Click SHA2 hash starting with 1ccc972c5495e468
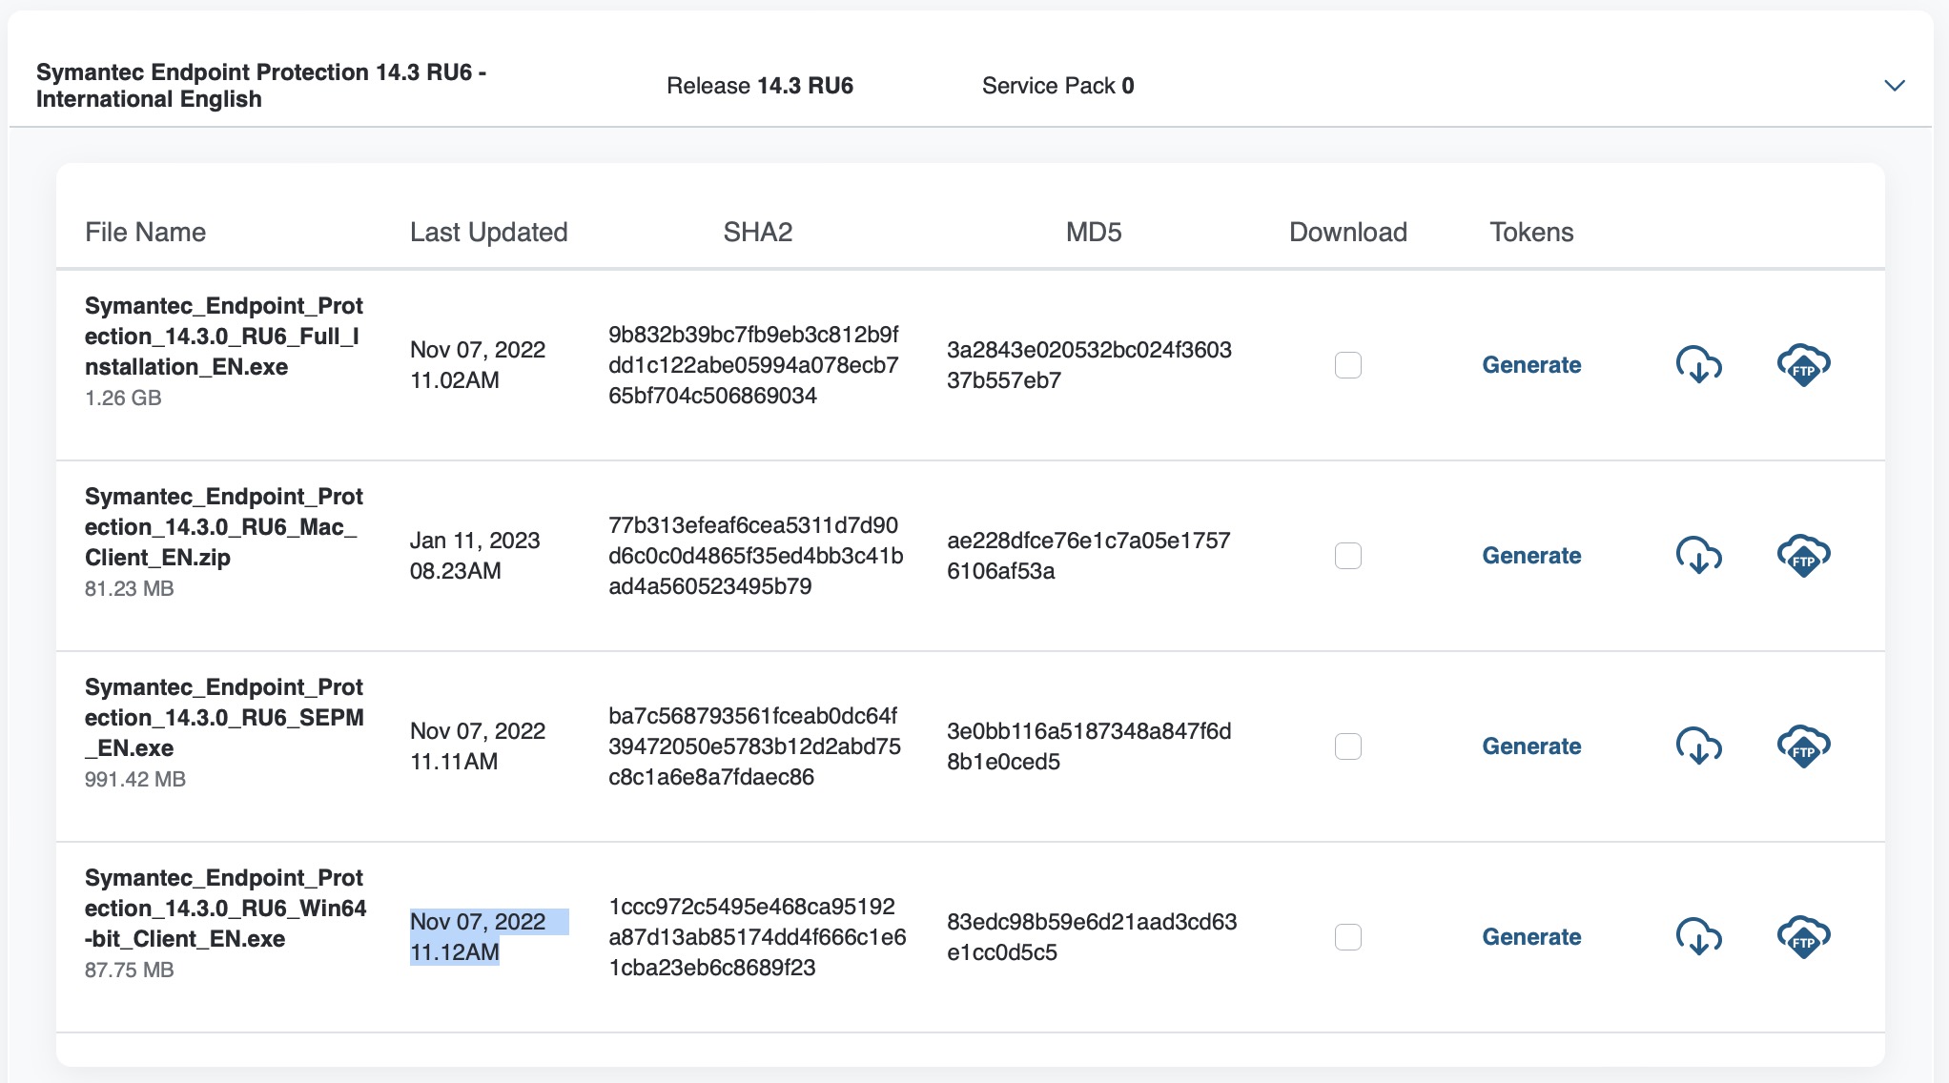The width and height of the screenshot is (1949, 1083). [757, 937]
